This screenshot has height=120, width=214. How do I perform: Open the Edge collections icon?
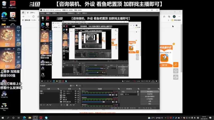169,17
